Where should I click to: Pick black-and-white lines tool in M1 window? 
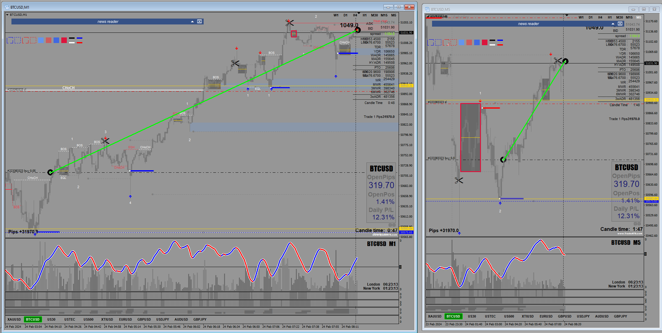pos(72,40)
